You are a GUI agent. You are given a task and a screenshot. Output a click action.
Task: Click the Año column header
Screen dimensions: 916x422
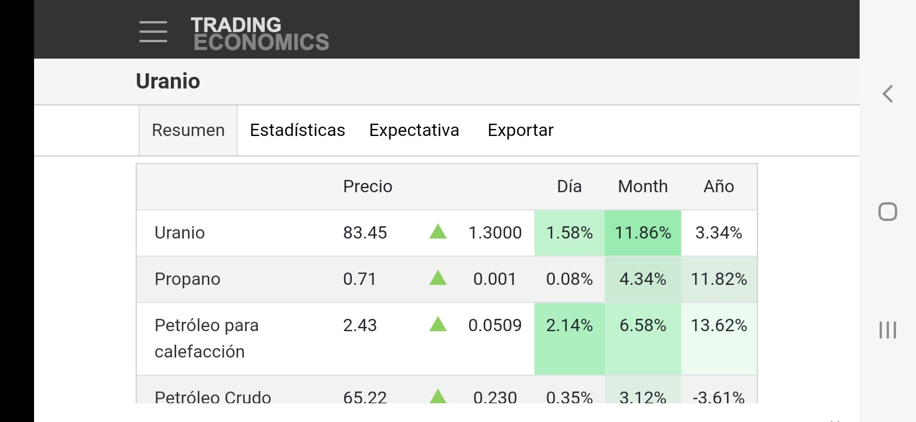point(719,186)
